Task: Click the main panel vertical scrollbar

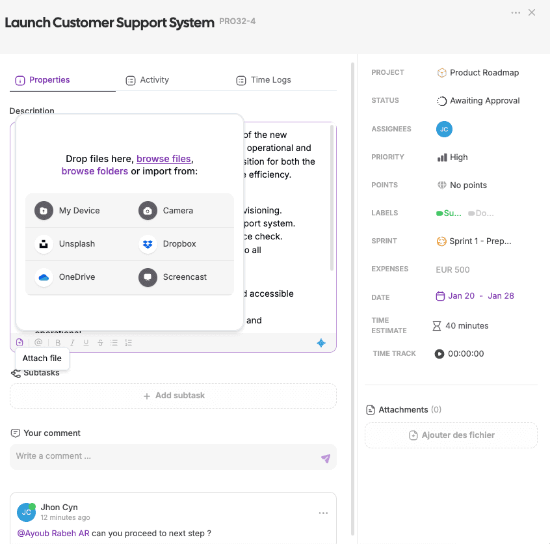Action: click(352, 299)
